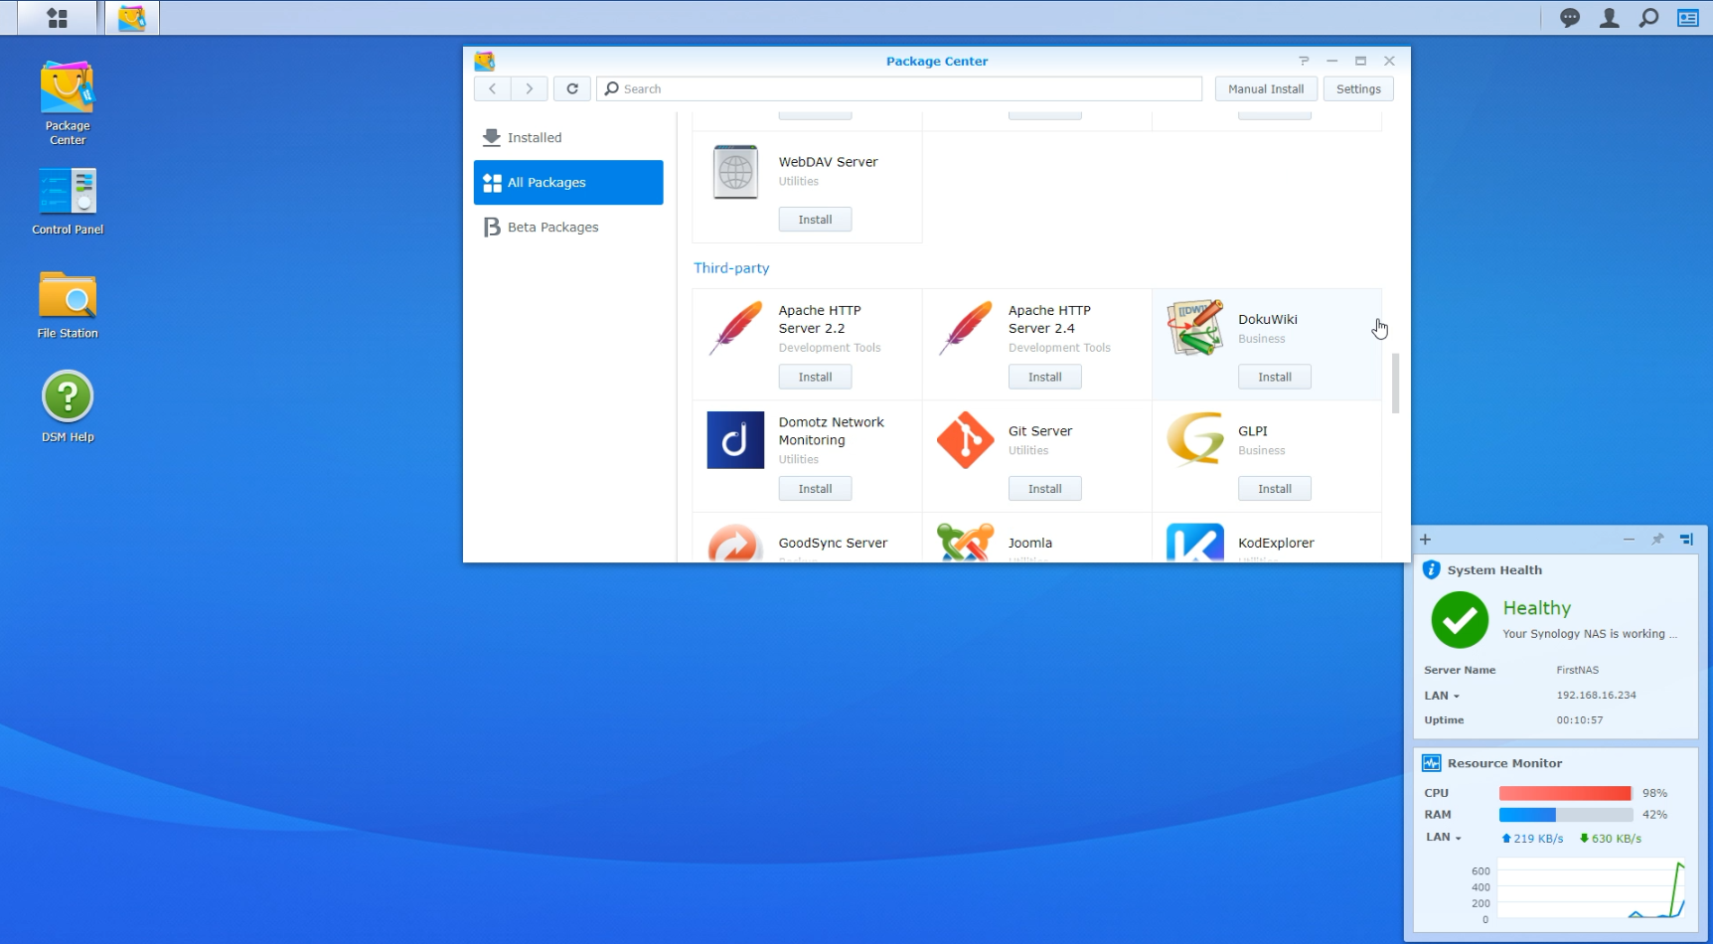Select the GoodSync Server package icon

coord(735,543)
